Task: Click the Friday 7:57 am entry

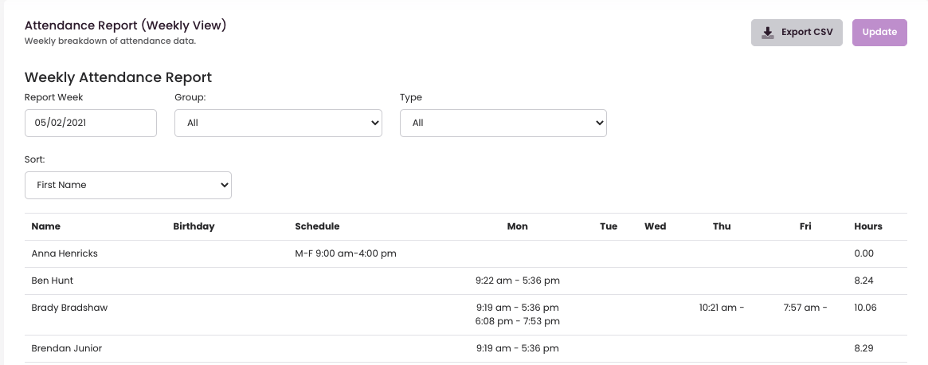Action: (805, 308)
